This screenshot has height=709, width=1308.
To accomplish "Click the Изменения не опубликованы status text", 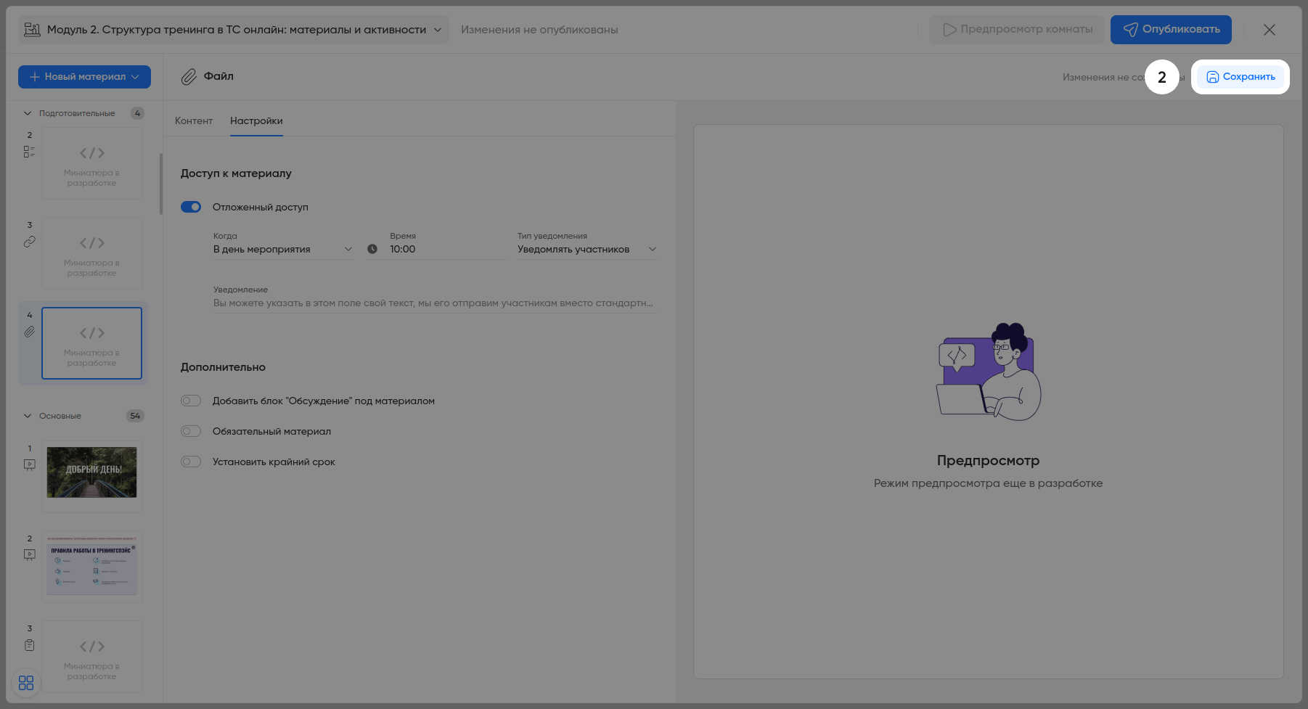I will pyautogui.click(x=539, y=30).
